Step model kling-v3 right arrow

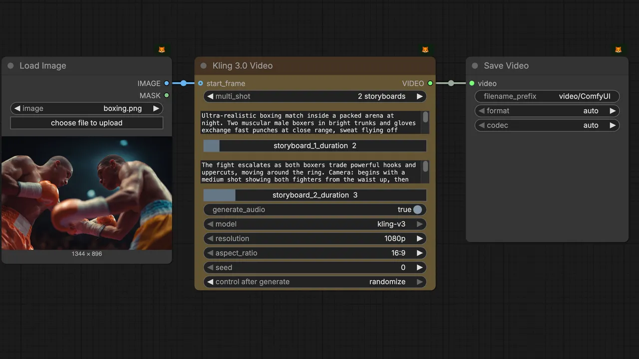click(419, 224)
